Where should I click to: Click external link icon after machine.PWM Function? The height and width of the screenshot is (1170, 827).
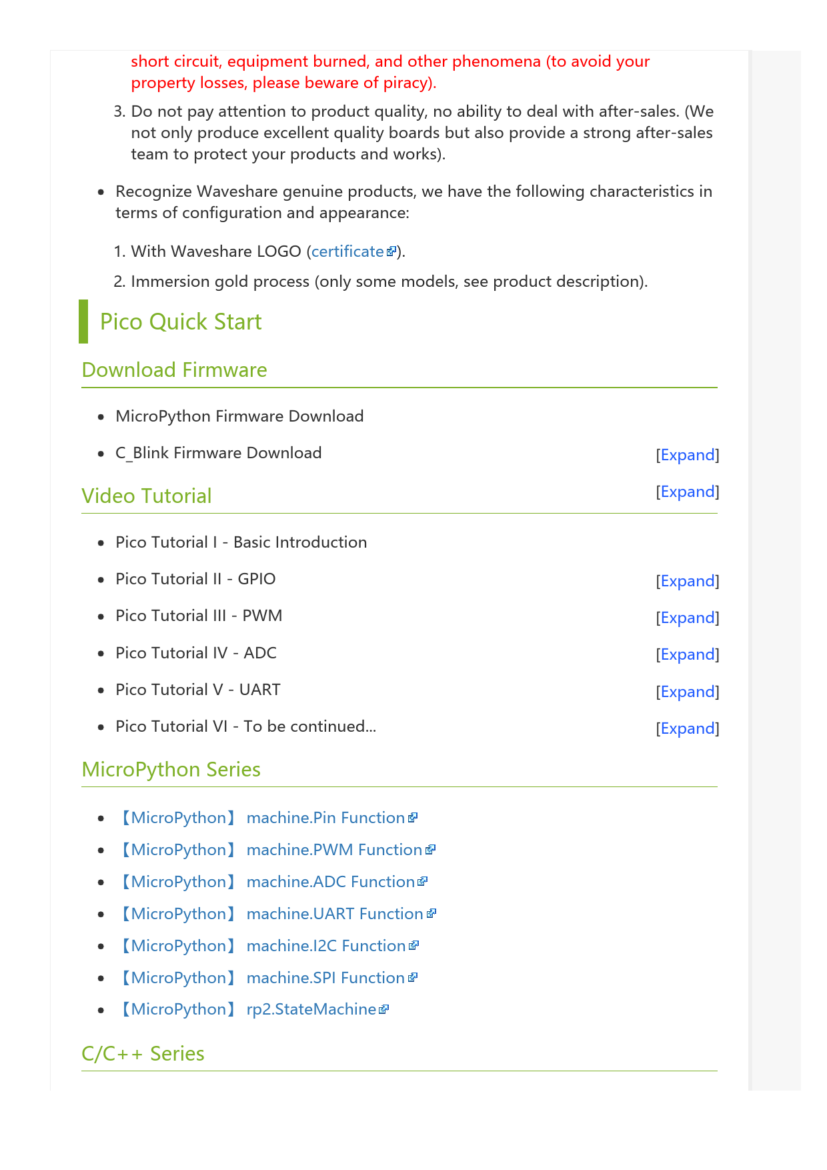pos(430,850)
